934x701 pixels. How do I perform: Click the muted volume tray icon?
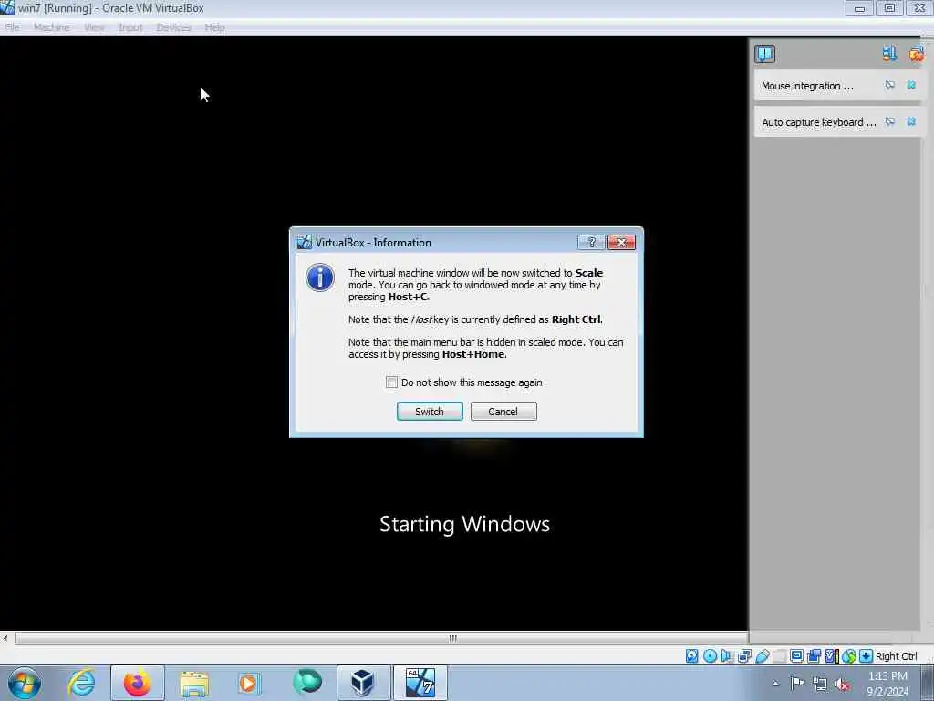(842, 685)
